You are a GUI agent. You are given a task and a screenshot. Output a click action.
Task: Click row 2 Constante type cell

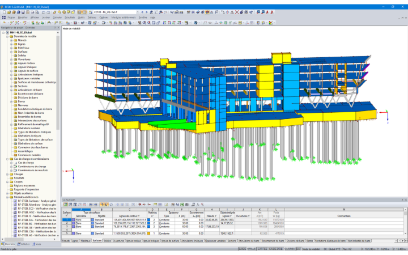(x=167, y=223)
